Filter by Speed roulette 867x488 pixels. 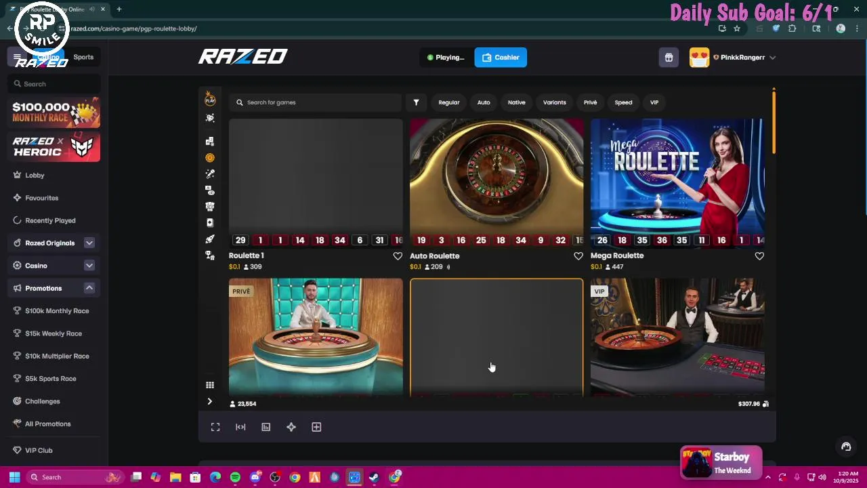tap(624, 102)
